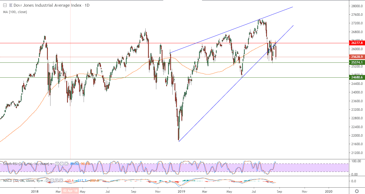Click the MACD histogram value -10.6
Image resolution: width=365 pixels, height=194 pixels.
[x=69, y=181]
